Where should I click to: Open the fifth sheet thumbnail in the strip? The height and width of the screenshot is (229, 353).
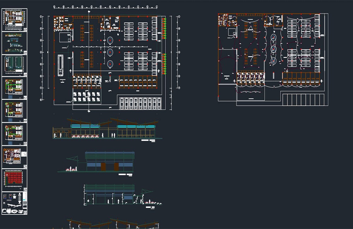(14, 111)
